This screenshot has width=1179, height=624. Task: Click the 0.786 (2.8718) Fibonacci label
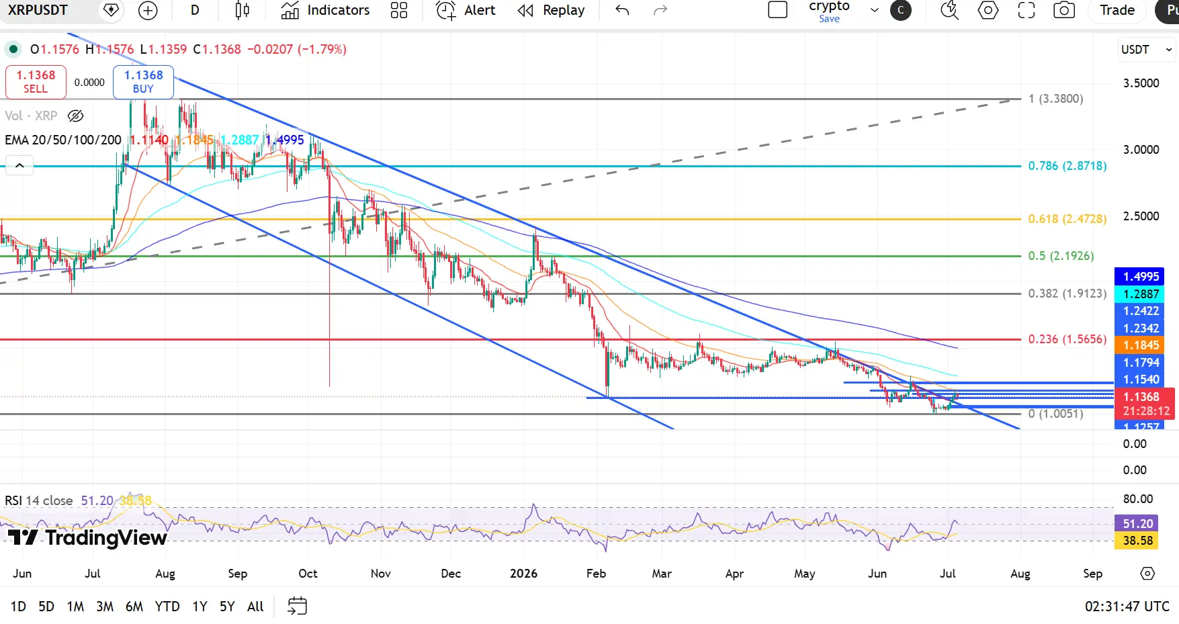1067,166
